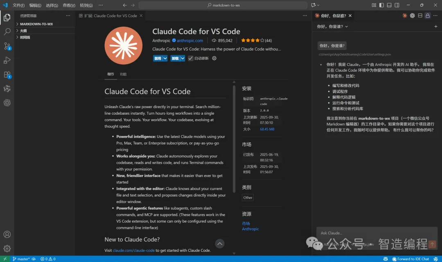Click the Claude spark icon in chat toolbar
442x262 pixels.
coord(405,16)
